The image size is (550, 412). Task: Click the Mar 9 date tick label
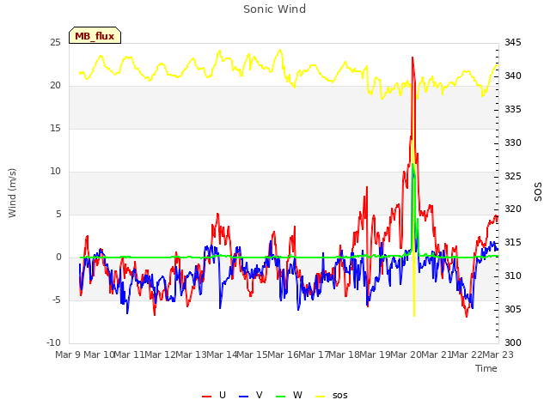pyautogui.click(x=68, y=354)
